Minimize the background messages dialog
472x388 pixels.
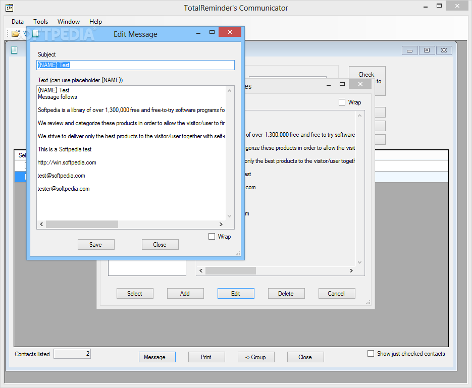tap(329, 85)
